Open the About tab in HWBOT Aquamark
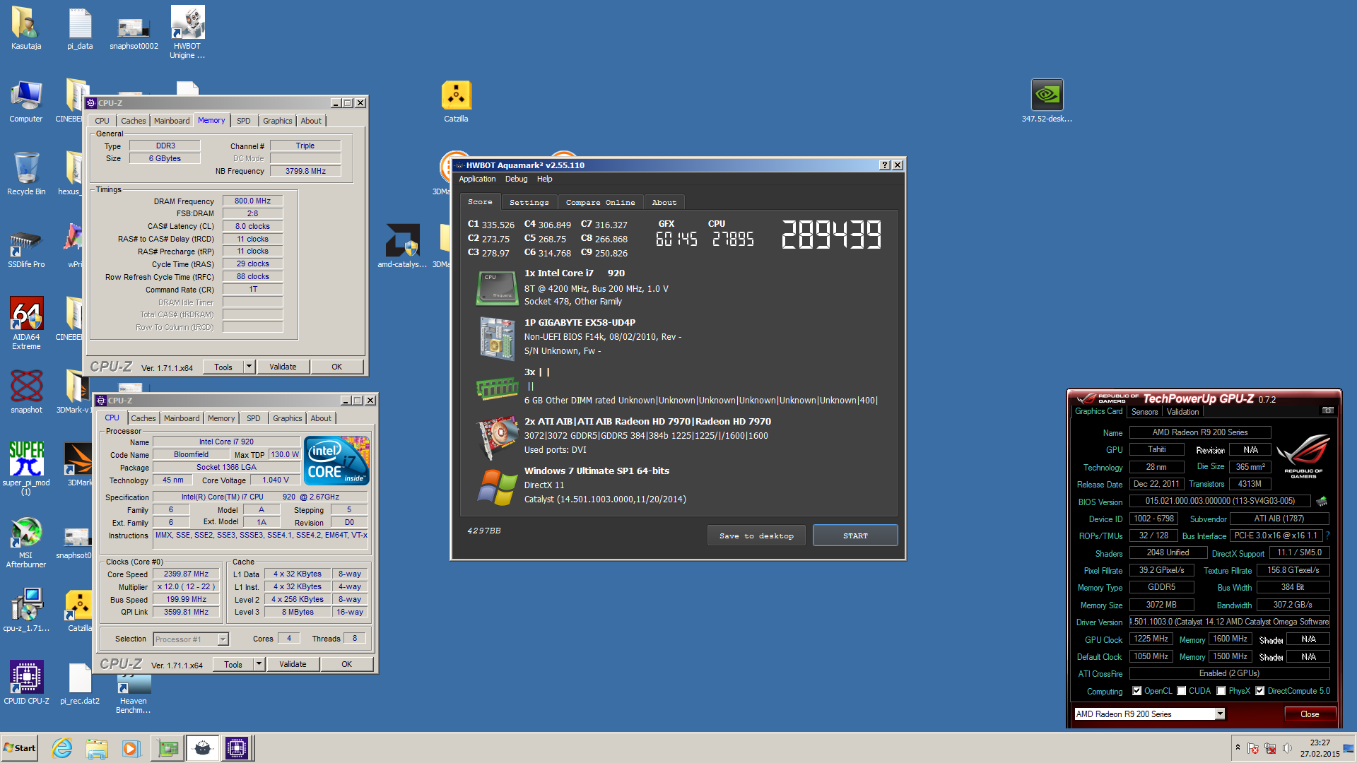Screen dimensions: 1357x763 click(664, 203)
